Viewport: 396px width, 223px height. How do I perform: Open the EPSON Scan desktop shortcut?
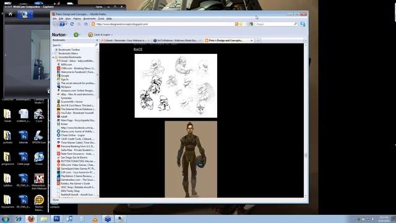pos(39,137)
